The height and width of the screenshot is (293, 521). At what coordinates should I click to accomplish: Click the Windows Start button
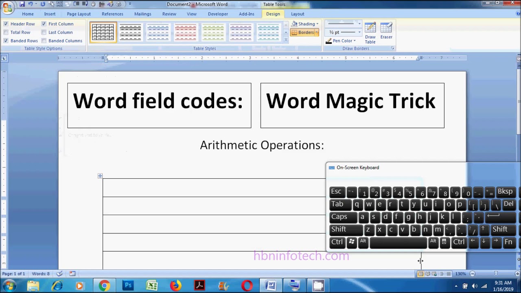pyautogui.click(x=9, y=286)
